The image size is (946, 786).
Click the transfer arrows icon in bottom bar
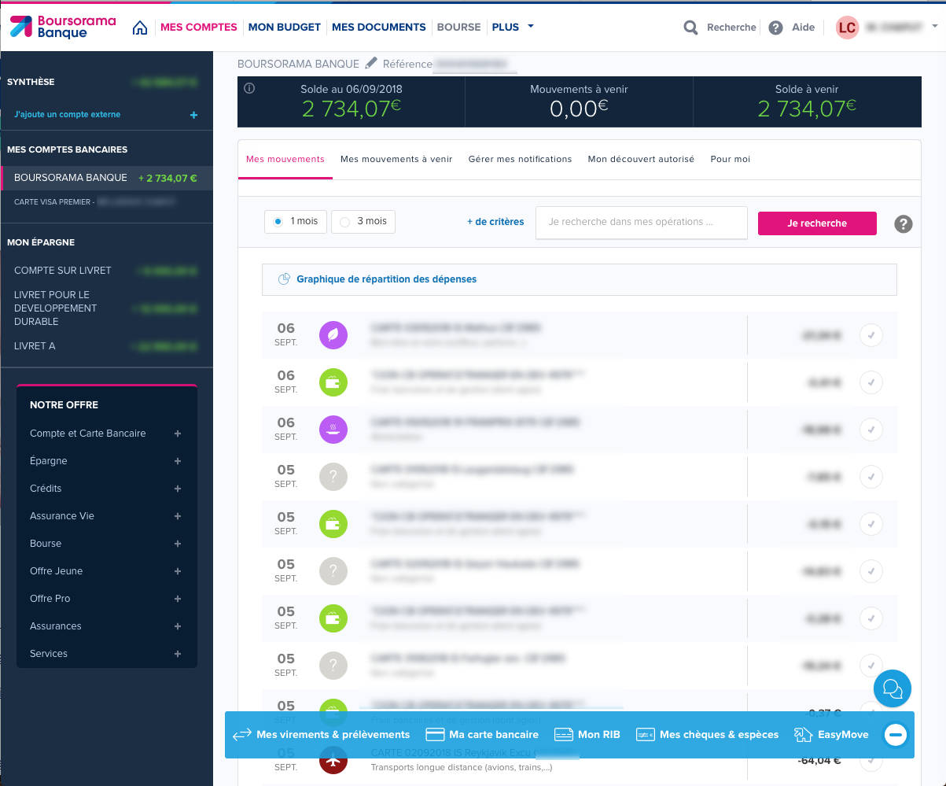(241, 735)
